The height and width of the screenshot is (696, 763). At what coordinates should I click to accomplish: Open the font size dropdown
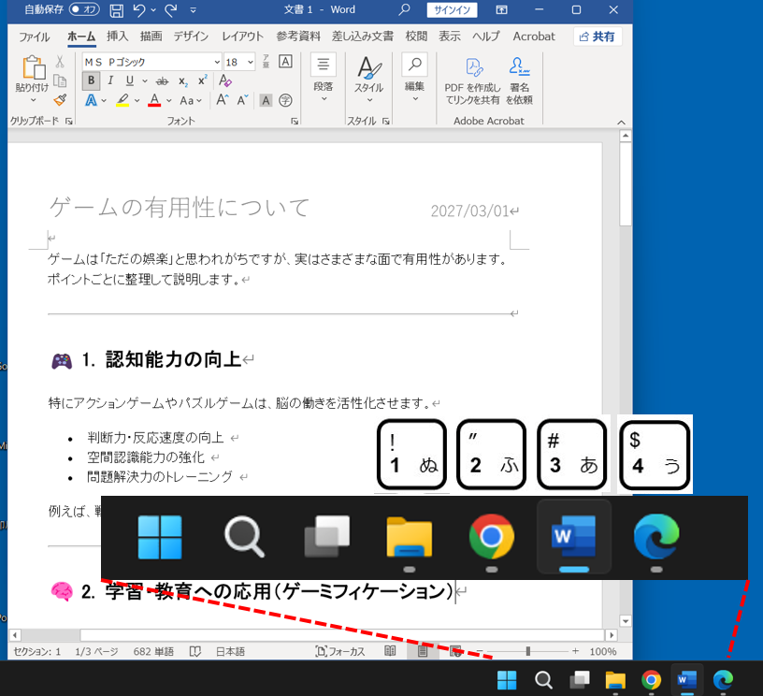point(250,62)
